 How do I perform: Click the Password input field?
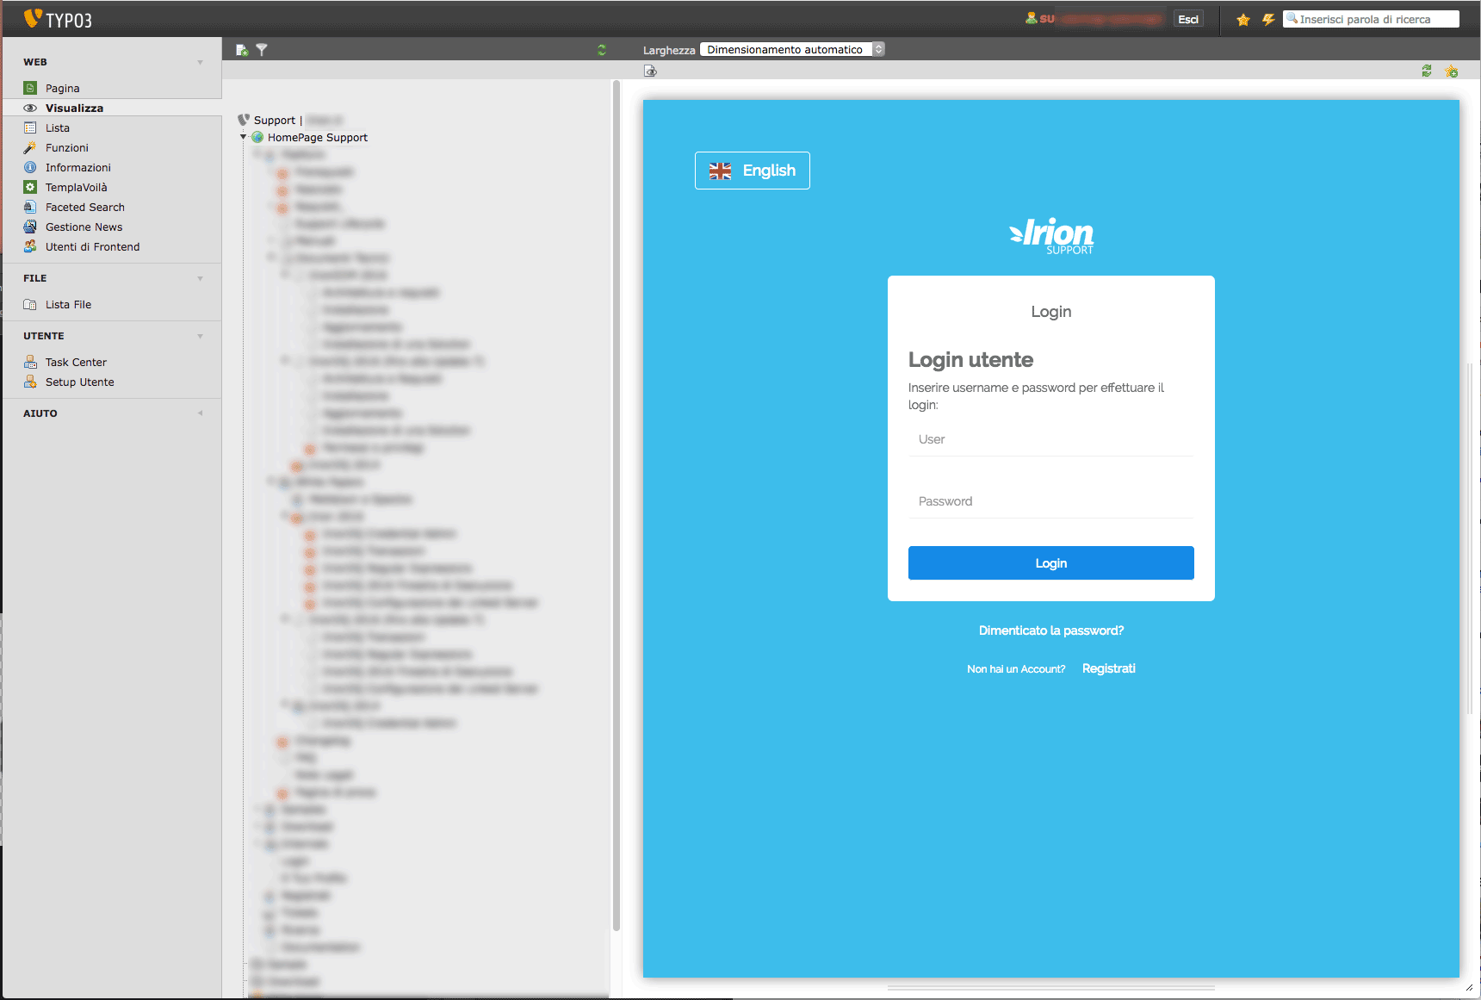1051,501
